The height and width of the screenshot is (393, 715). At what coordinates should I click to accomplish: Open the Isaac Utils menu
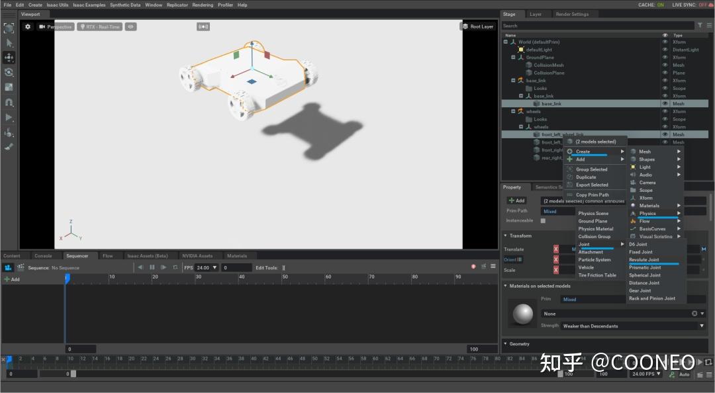coord(58,5)
